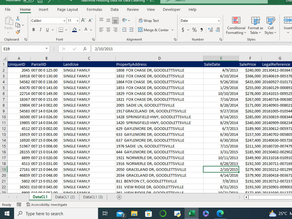Select row 19 header
This screenshot has height=219, width=292.
point(4,169)
